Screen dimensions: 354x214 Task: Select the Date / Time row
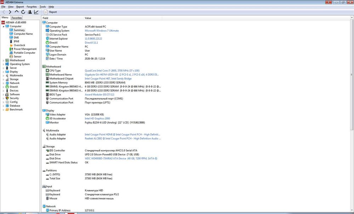pyautogui.click(x=101, y=59)
